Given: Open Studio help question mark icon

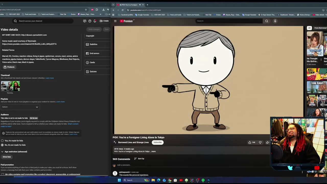Looking at the screenshot, I should click(x=90, y=21).
